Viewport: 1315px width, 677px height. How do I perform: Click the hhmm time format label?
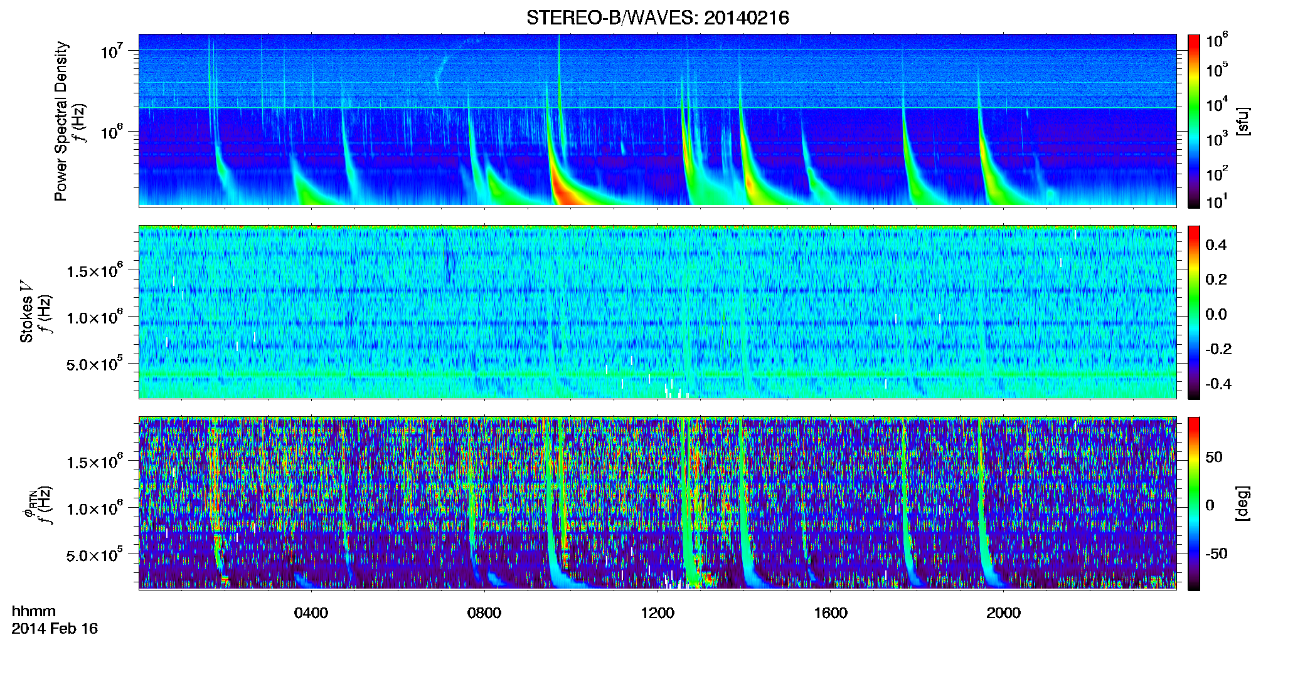(x=34, y=611)
